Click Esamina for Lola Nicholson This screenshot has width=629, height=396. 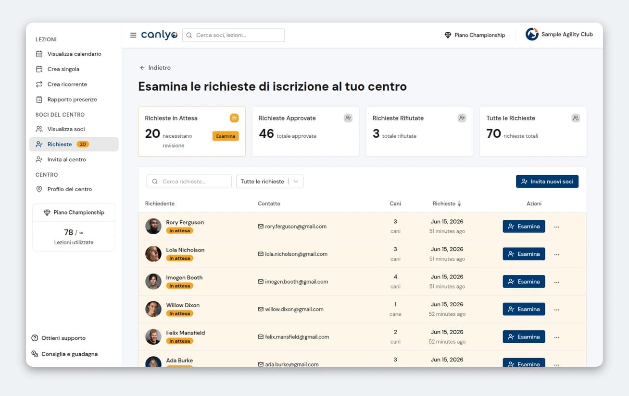pos(524,254)
